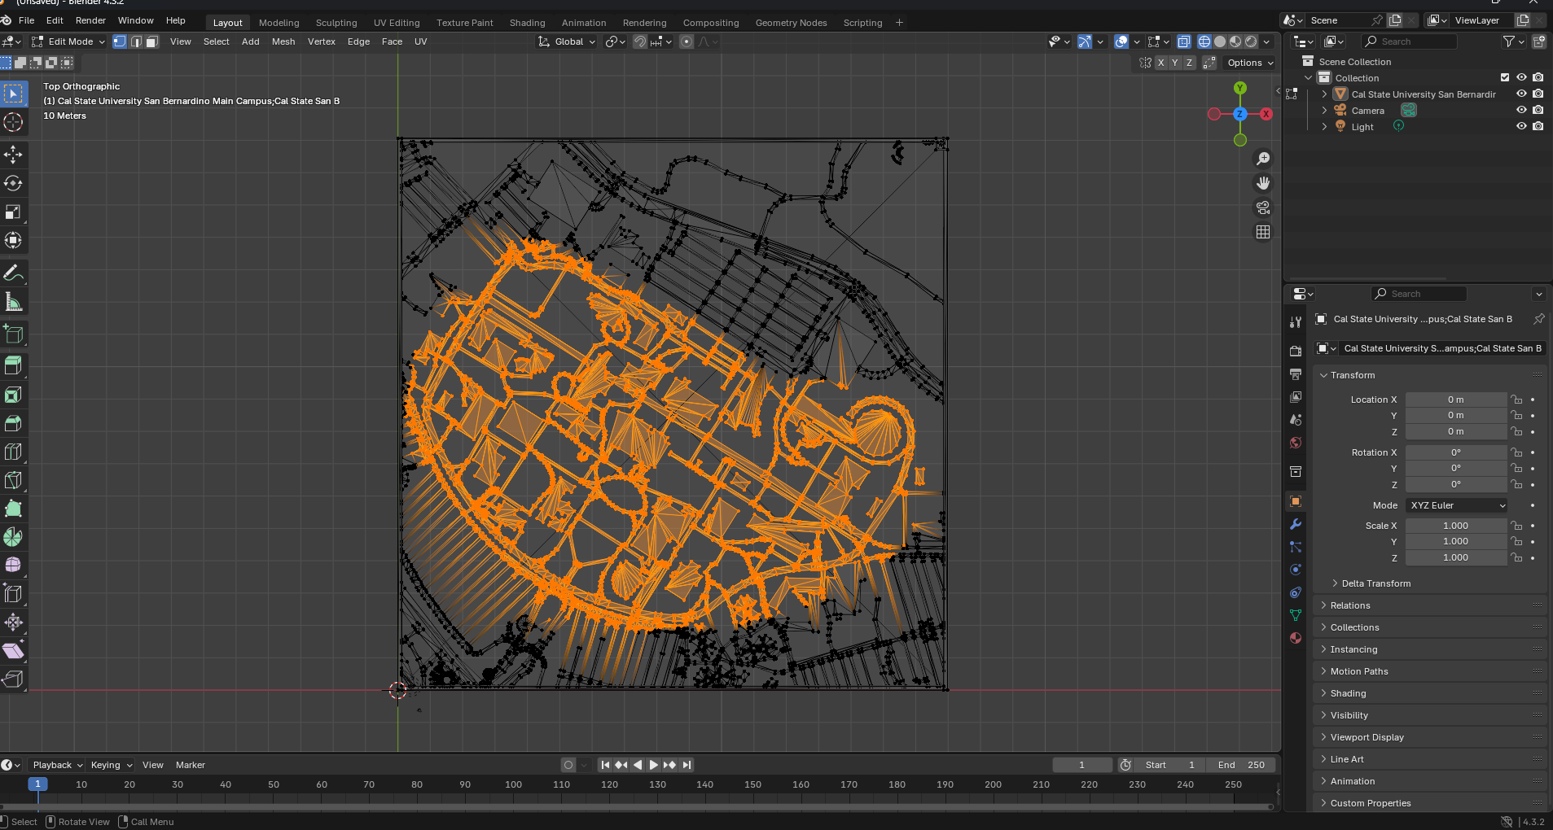Select the Extrude Region tool
Image resolution: width=1553 pixels, height=830 pixels.
(13, 365)
